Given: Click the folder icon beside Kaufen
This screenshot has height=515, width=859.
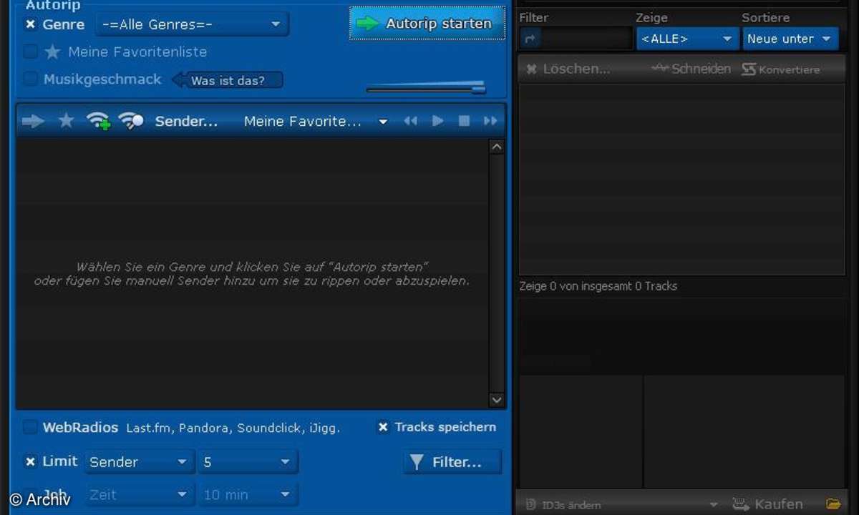Looking at the screenshot, I should (x=833, y=504).
